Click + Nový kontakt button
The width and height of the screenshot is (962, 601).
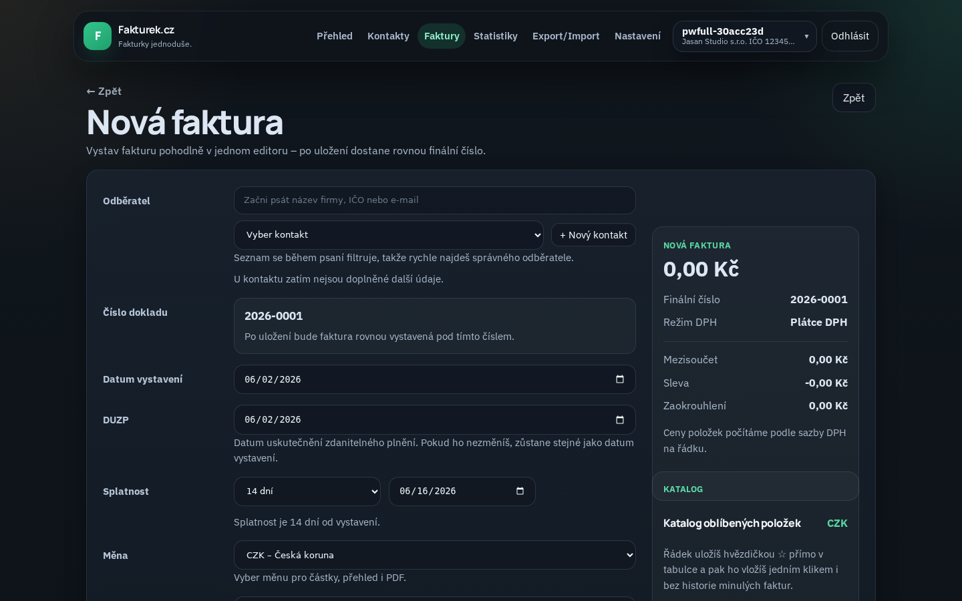(x=593, y=235)
